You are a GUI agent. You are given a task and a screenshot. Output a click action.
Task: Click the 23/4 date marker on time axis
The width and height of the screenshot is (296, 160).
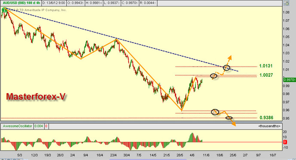point(113,155)
